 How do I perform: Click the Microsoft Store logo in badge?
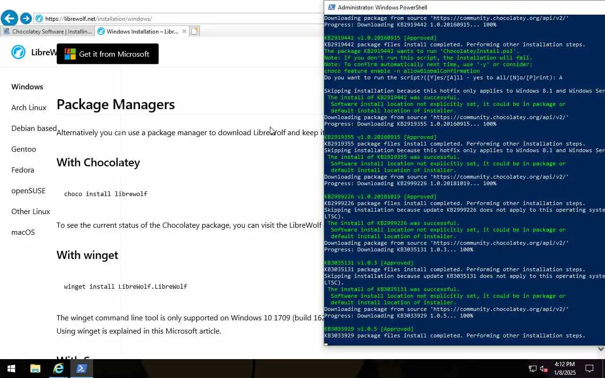click(x=70, y=54)
